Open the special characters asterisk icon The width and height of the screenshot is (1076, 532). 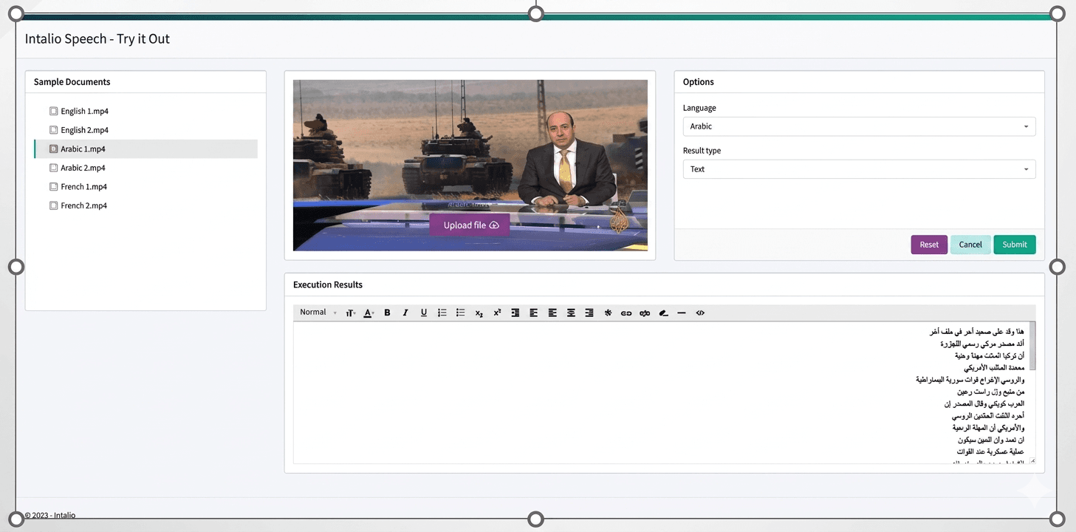[x=608, y=313]
